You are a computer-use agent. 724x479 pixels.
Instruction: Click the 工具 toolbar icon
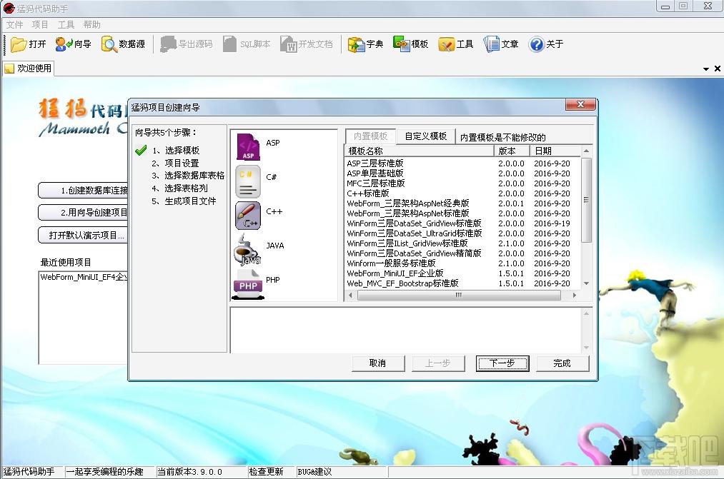447,44
